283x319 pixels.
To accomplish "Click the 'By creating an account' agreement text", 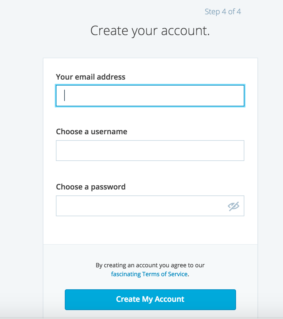I will click(x=150, y=265).
